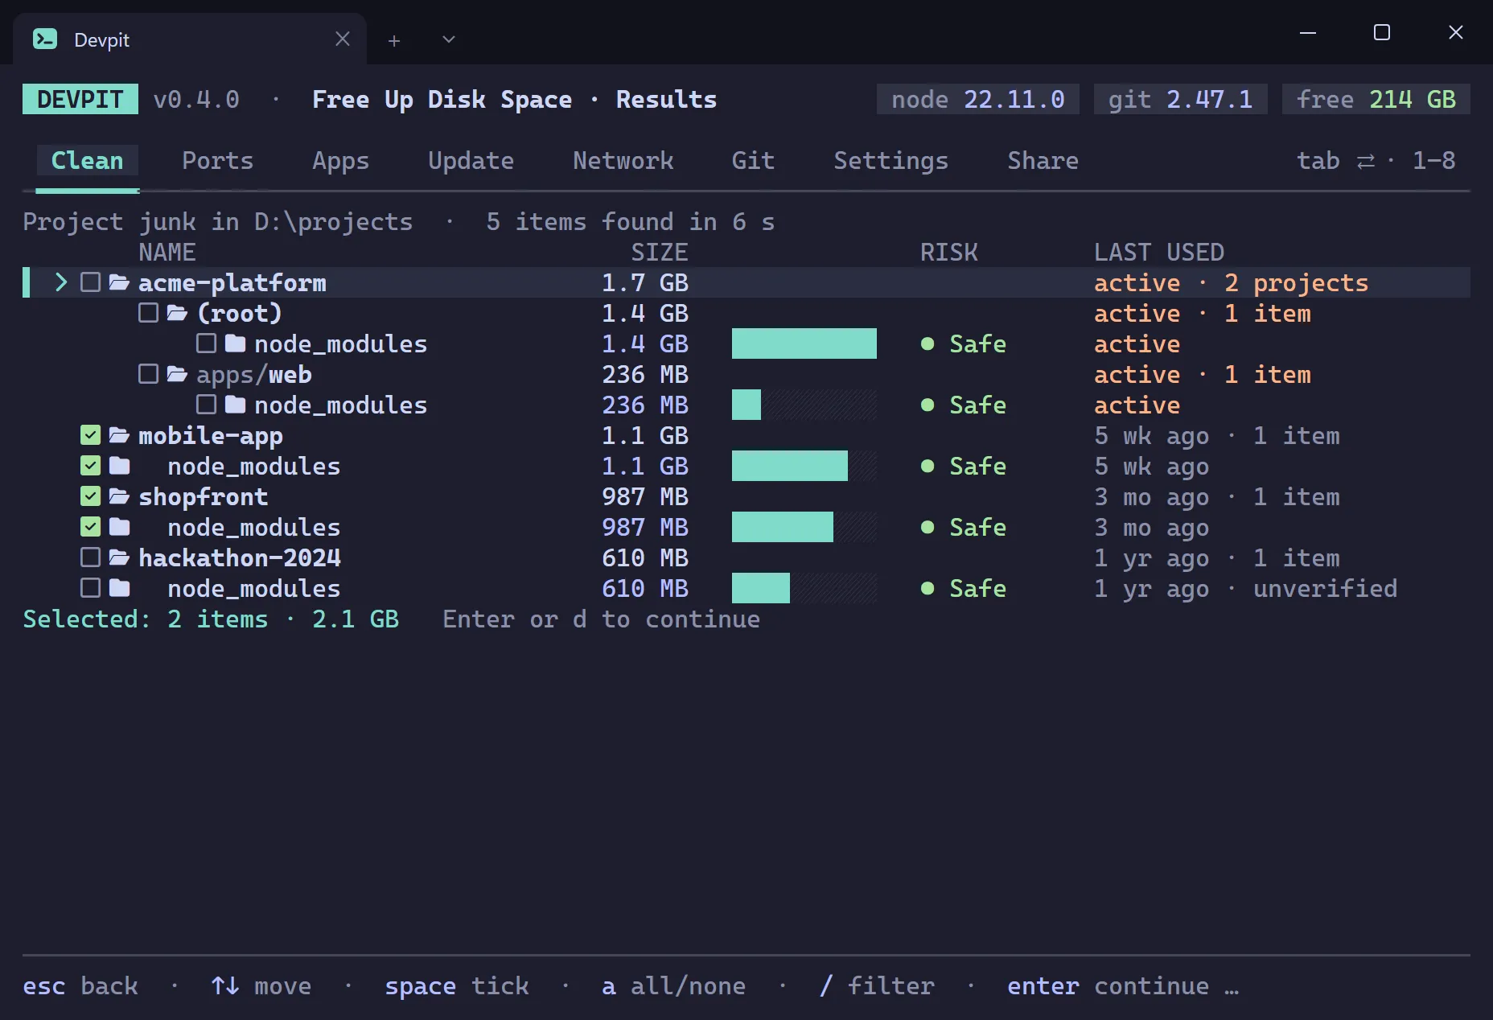Close the Devpit tab
Screen dimensions: 1493x1020
[x=343, y=39]
